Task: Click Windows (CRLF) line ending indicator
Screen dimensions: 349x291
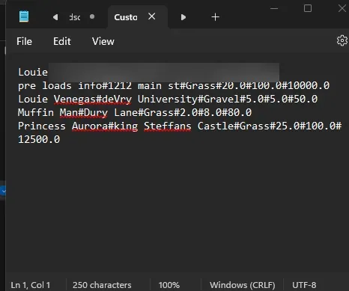Action: pos(243,285)
